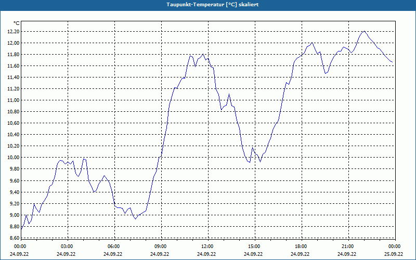
Task: Select the '24.09.22' date beneath '06:00'
Action: pyautogui.click(x=113, y=254)
